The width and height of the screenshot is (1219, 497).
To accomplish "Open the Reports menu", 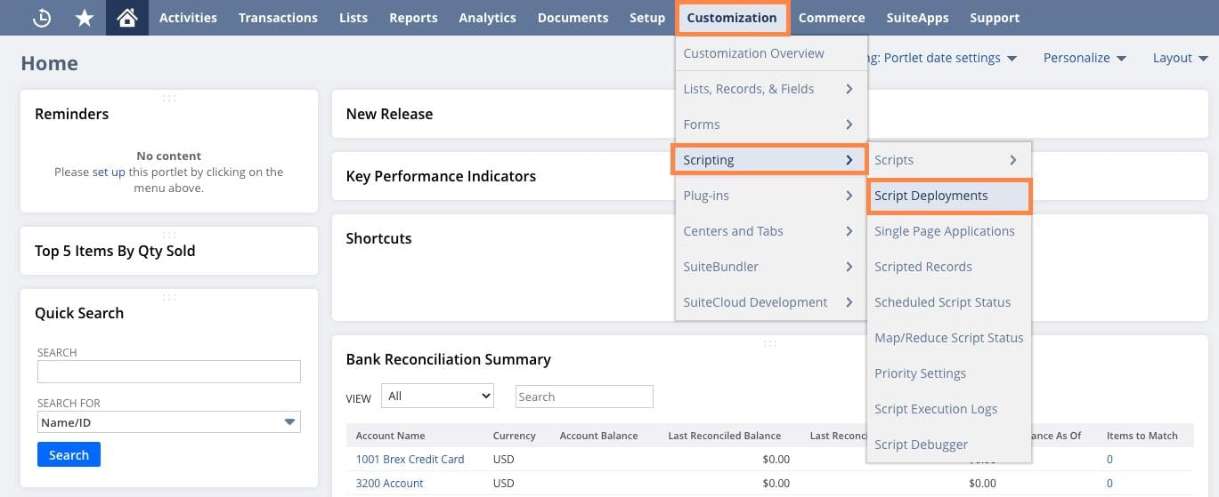I will 413,18.
